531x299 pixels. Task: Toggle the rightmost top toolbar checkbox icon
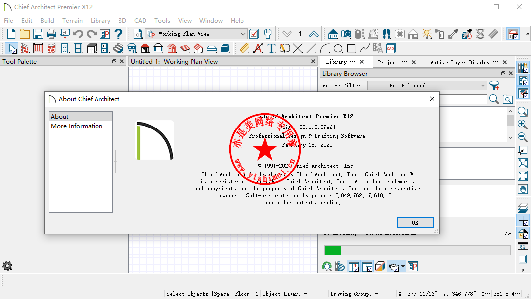coord(513,34)
